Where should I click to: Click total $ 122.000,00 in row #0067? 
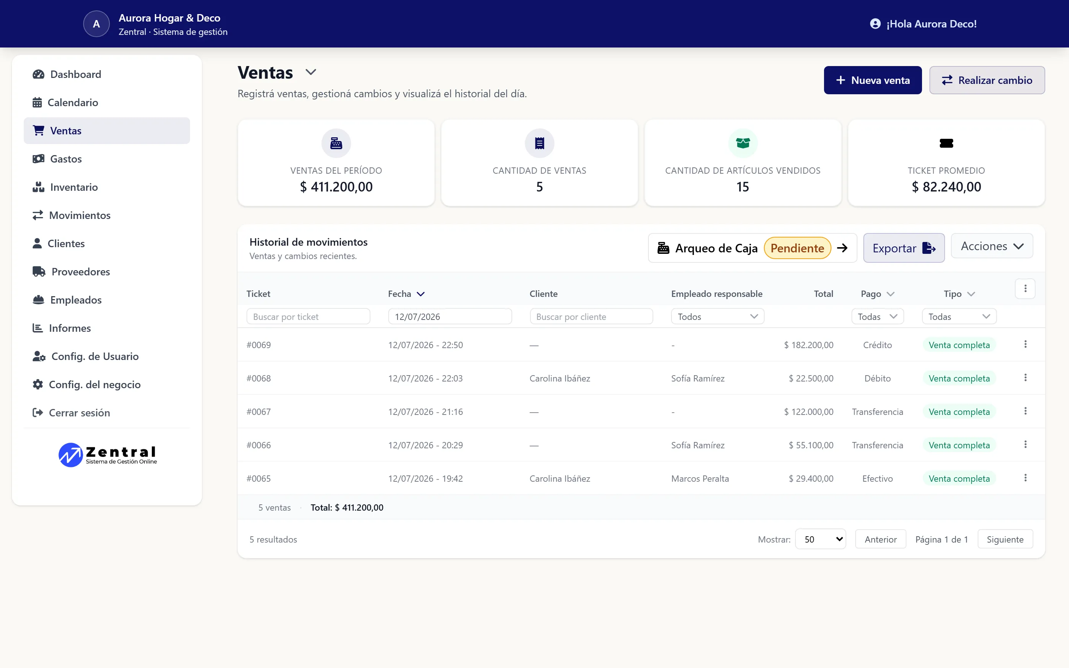click(808, 412)
